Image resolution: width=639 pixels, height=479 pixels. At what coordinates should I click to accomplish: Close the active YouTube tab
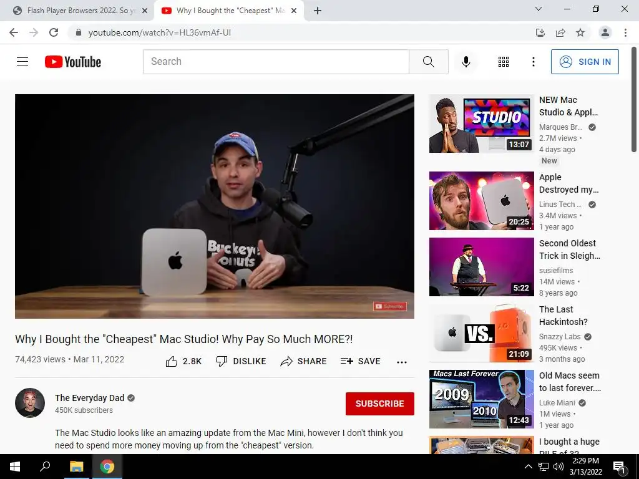(x=294, y=11)
